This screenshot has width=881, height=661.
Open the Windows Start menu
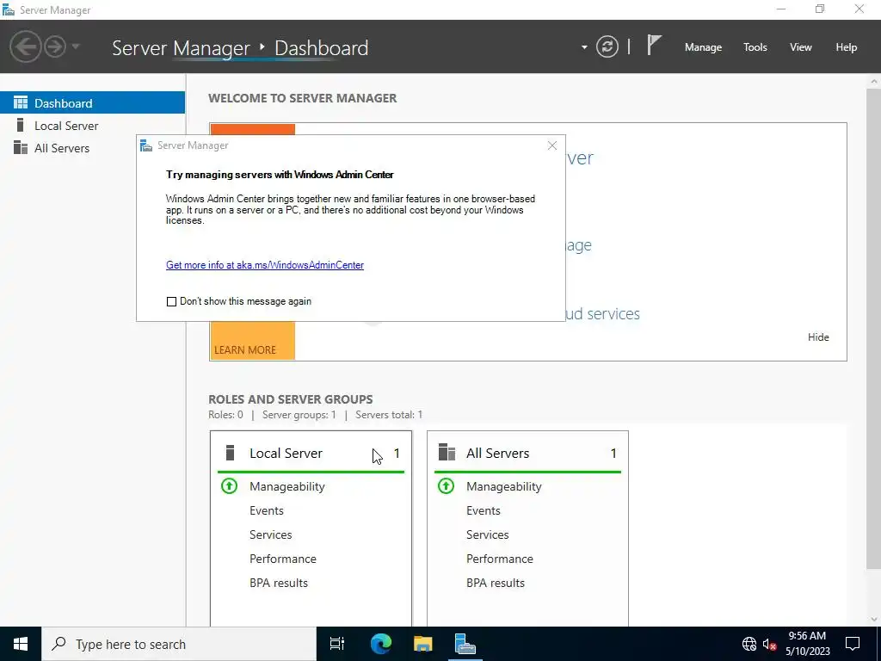click(21, 644)
